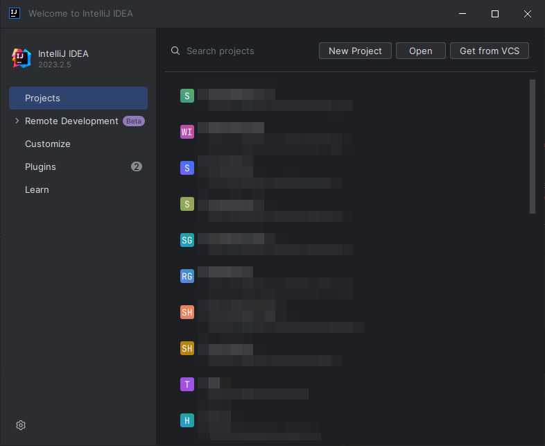The width and height of the screenshot is (545, 446).
Task: Click the project list vertical scrollbar
Action: (533, 146)
